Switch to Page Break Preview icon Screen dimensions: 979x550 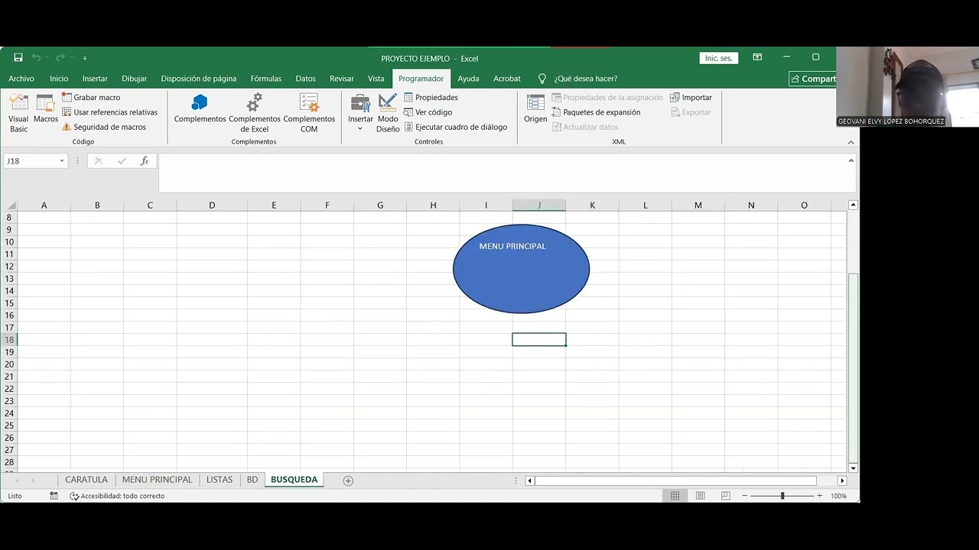pyautogui.click(x=725, y=496)
